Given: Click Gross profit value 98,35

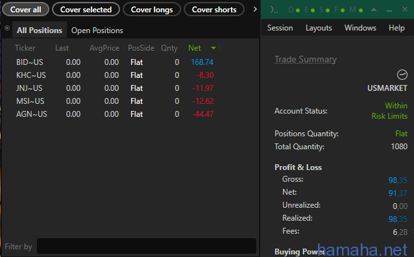Looking at the screenshot, I should pos(398,180).
